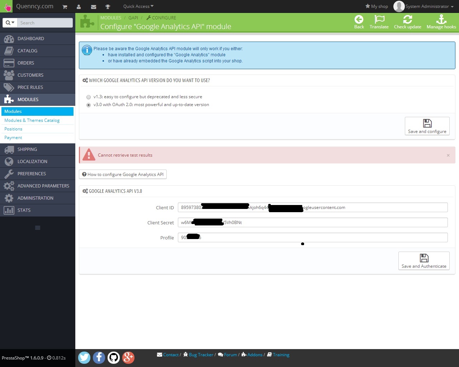Click into the Client ID field
This screenshot has width=459, height=367.
pyautogui.click(x=313, y=208)
